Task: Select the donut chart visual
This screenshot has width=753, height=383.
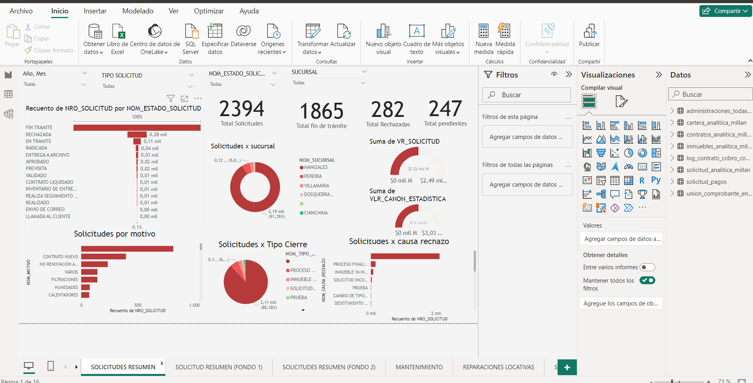Action: [x=642, y=153]
